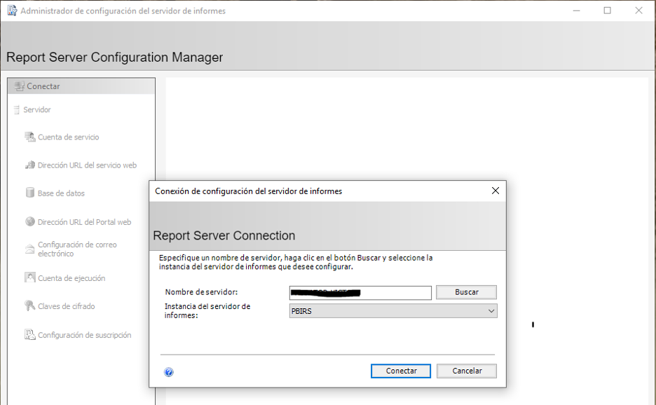This screenshot has height=405, width=656.
Task: Click the Dirección URL del Portal web icon
Action: coord(30,222)
